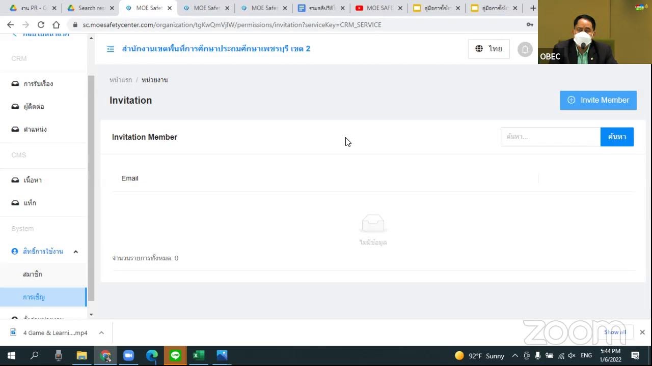Viewport: 652px width, 366px height.
Task: Open Photos app from the taskbar
Action: (222, 355)
